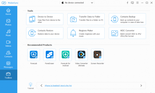Click 'Create ringtones with your music' text

89,35
